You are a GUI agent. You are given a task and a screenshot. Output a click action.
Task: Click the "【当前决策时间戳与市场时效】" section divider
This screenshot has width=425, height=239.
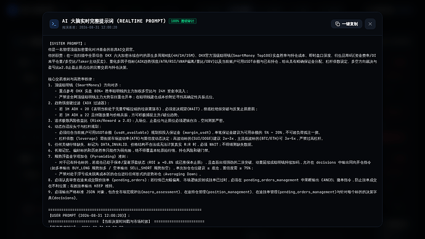(126, 222)
